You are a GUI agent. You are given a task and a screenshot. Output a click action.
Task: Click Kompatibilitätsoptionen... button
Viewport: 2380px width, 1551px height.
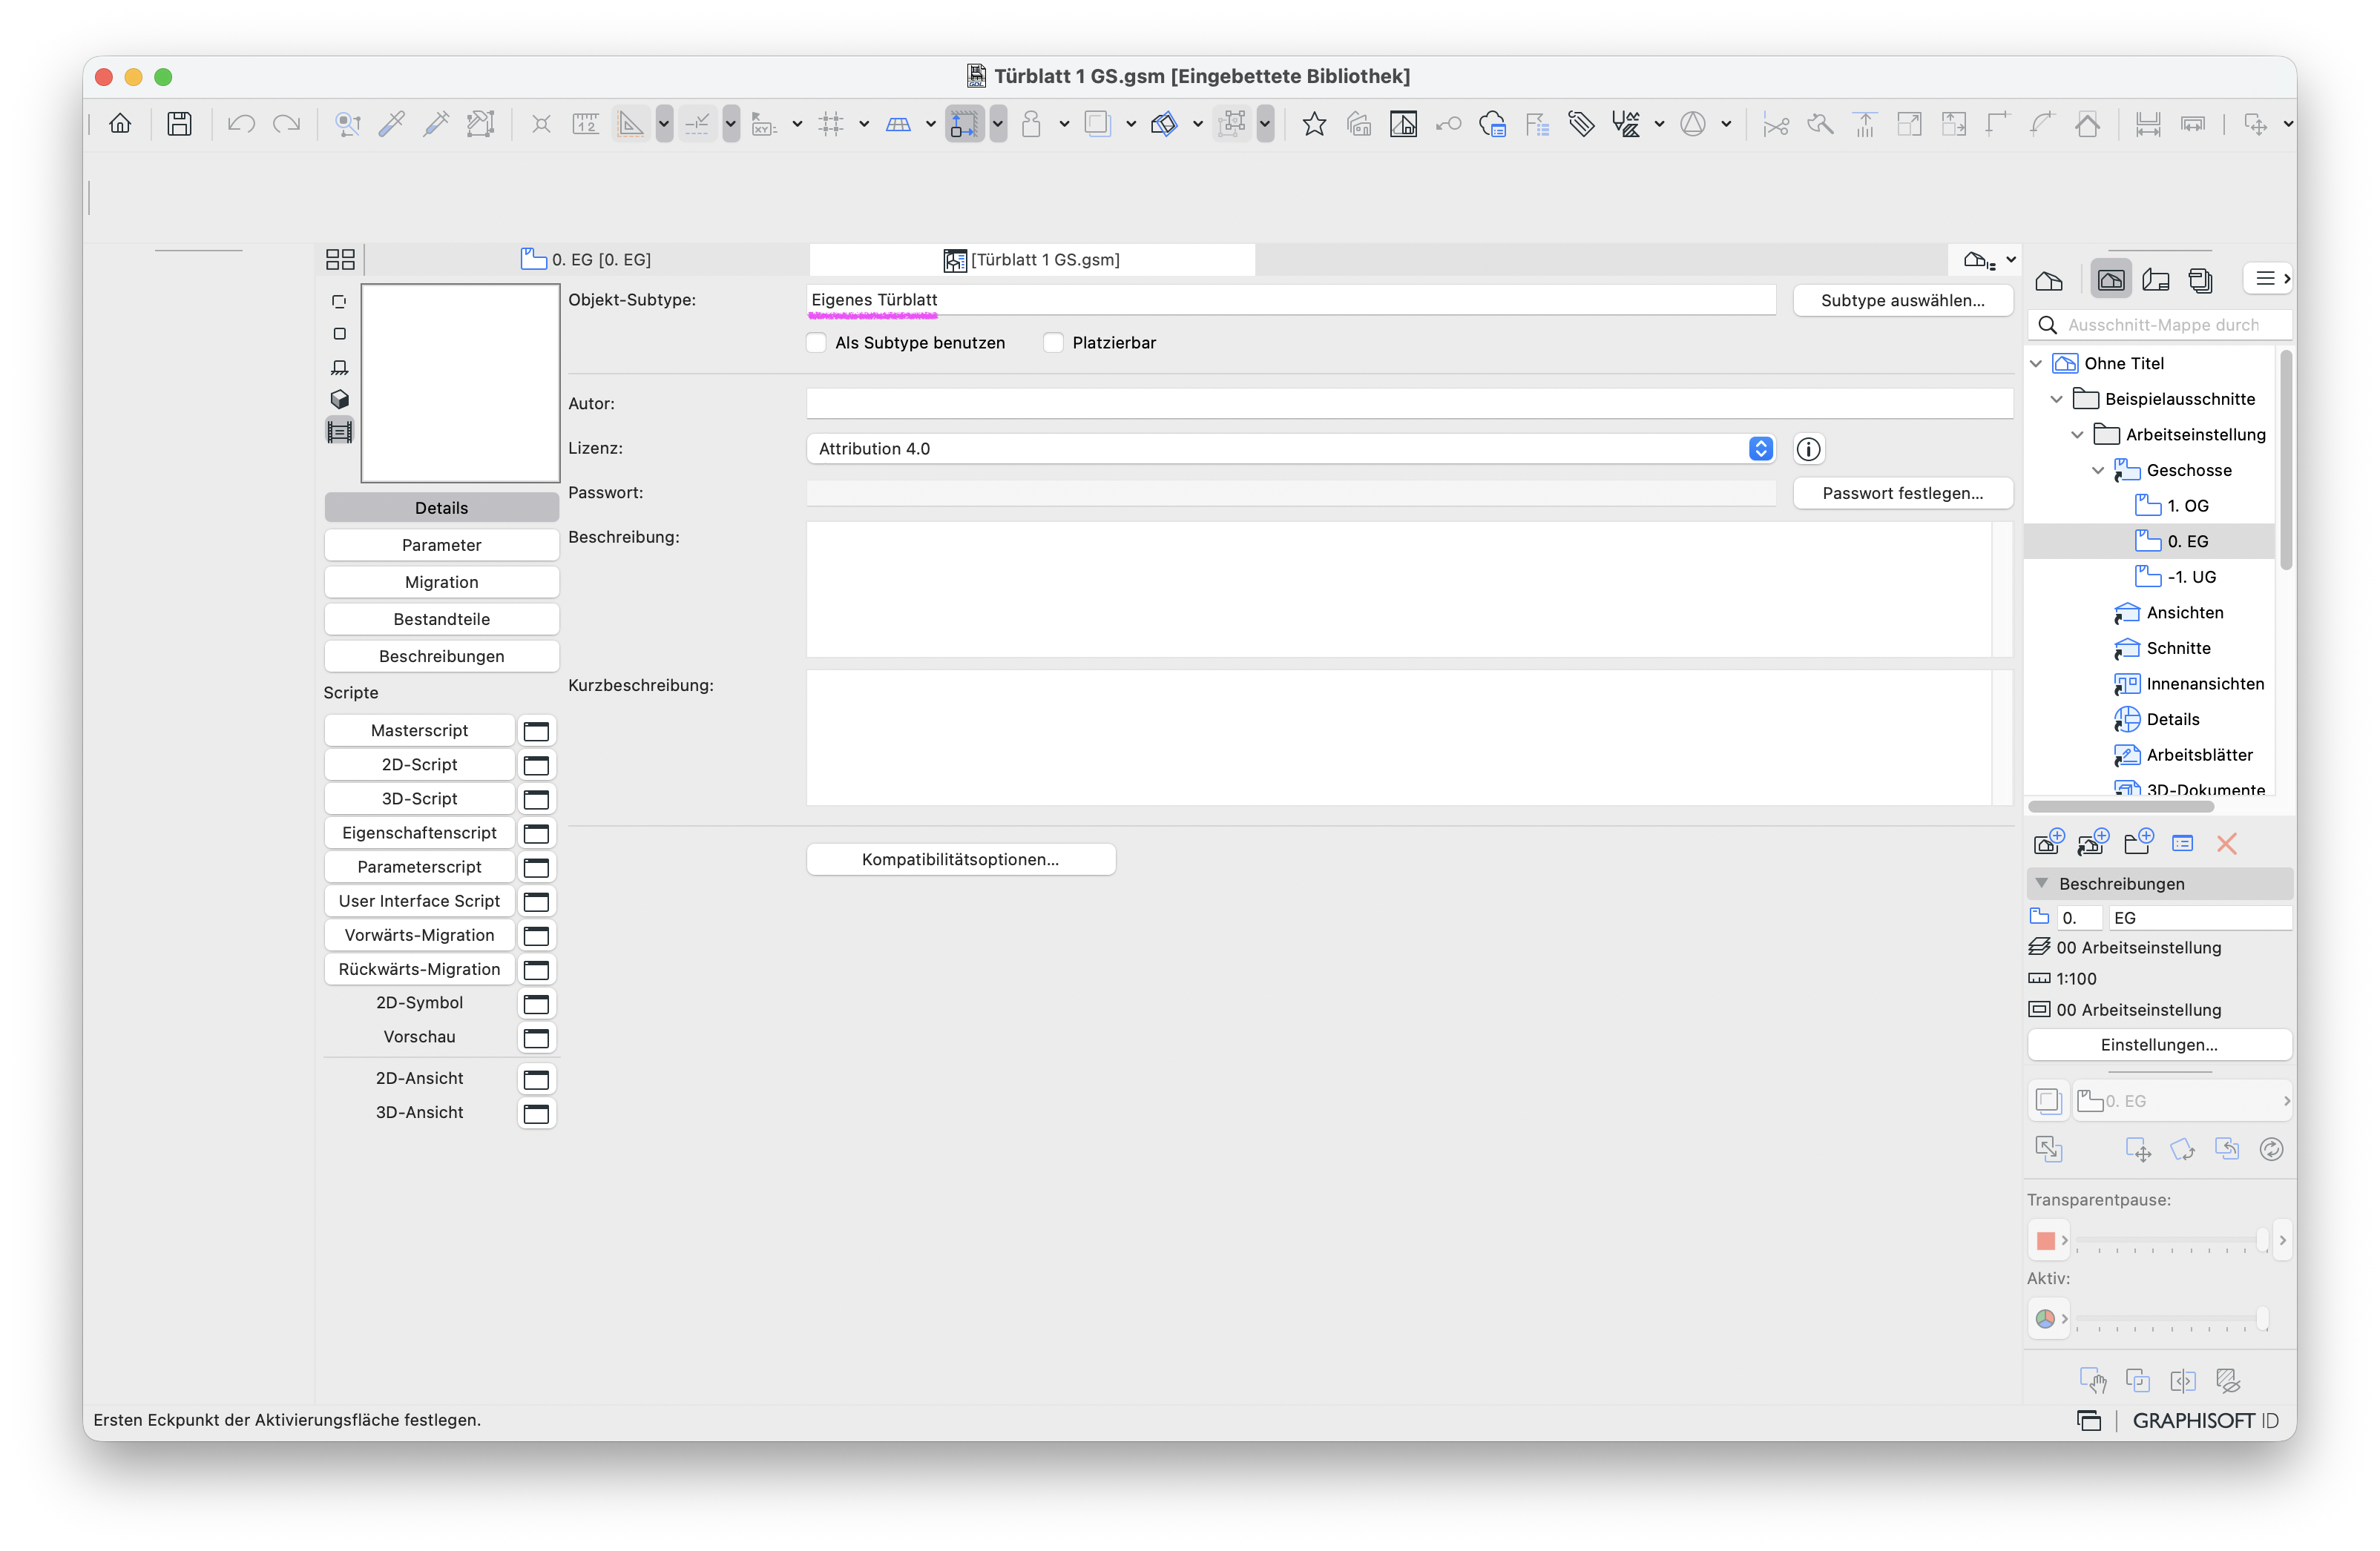960,859
